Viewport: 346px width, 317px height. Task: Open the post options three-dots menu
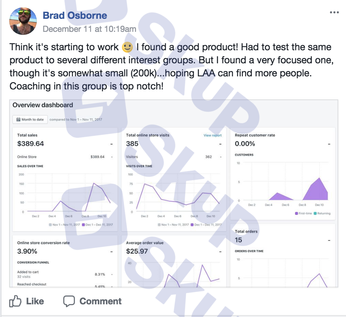coord(334,12)
